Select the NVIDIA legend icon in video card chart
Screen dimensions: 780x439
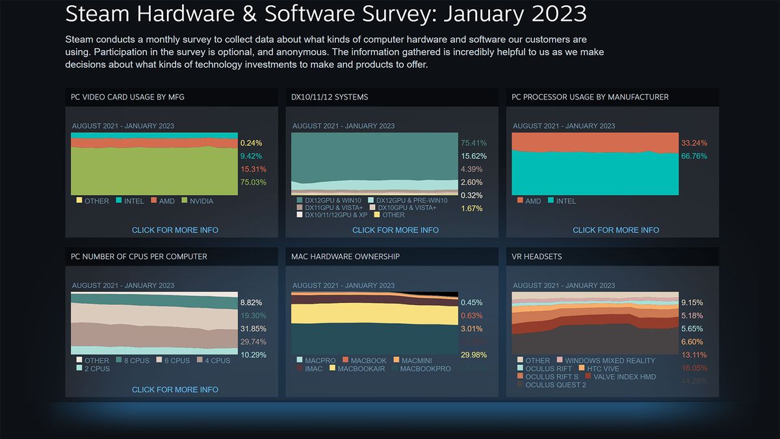point(183,201)
